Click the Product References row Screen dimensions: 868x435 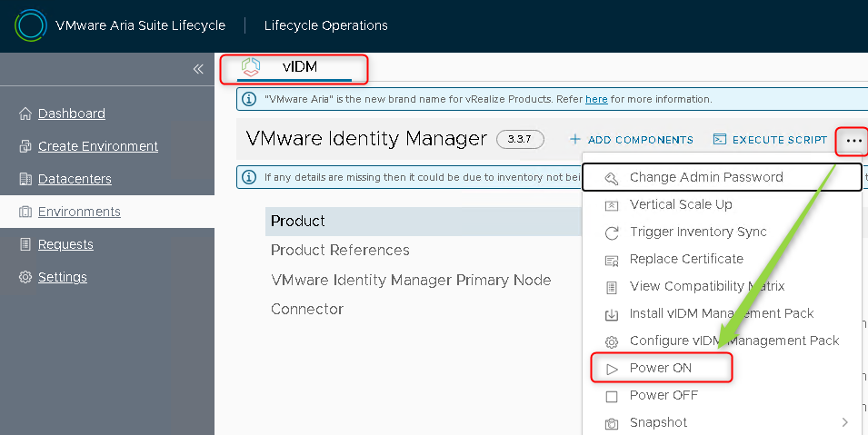(340, 250)
